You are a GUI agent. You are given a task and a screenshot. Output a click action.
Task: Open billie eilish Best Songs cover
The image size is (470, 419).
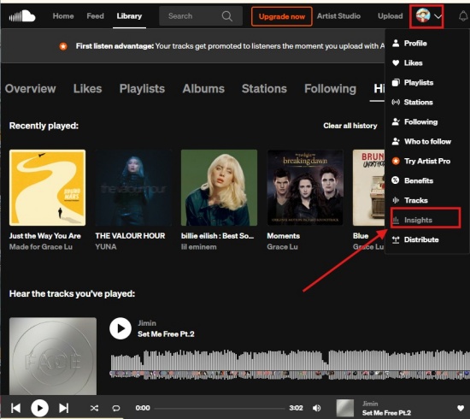pos(219,188)
